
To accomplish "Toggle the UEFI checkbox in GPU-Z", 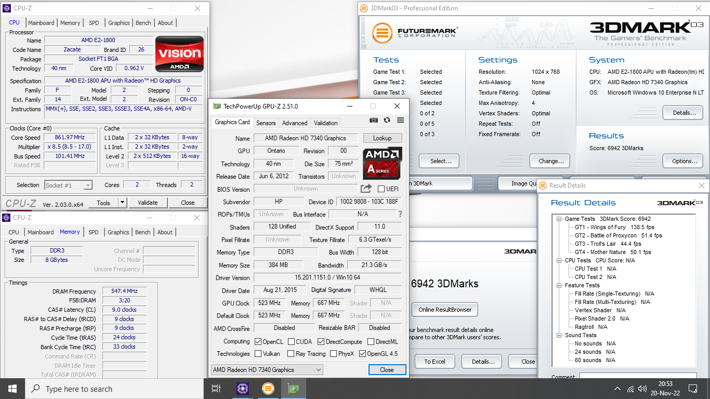I will pos(381,189).
